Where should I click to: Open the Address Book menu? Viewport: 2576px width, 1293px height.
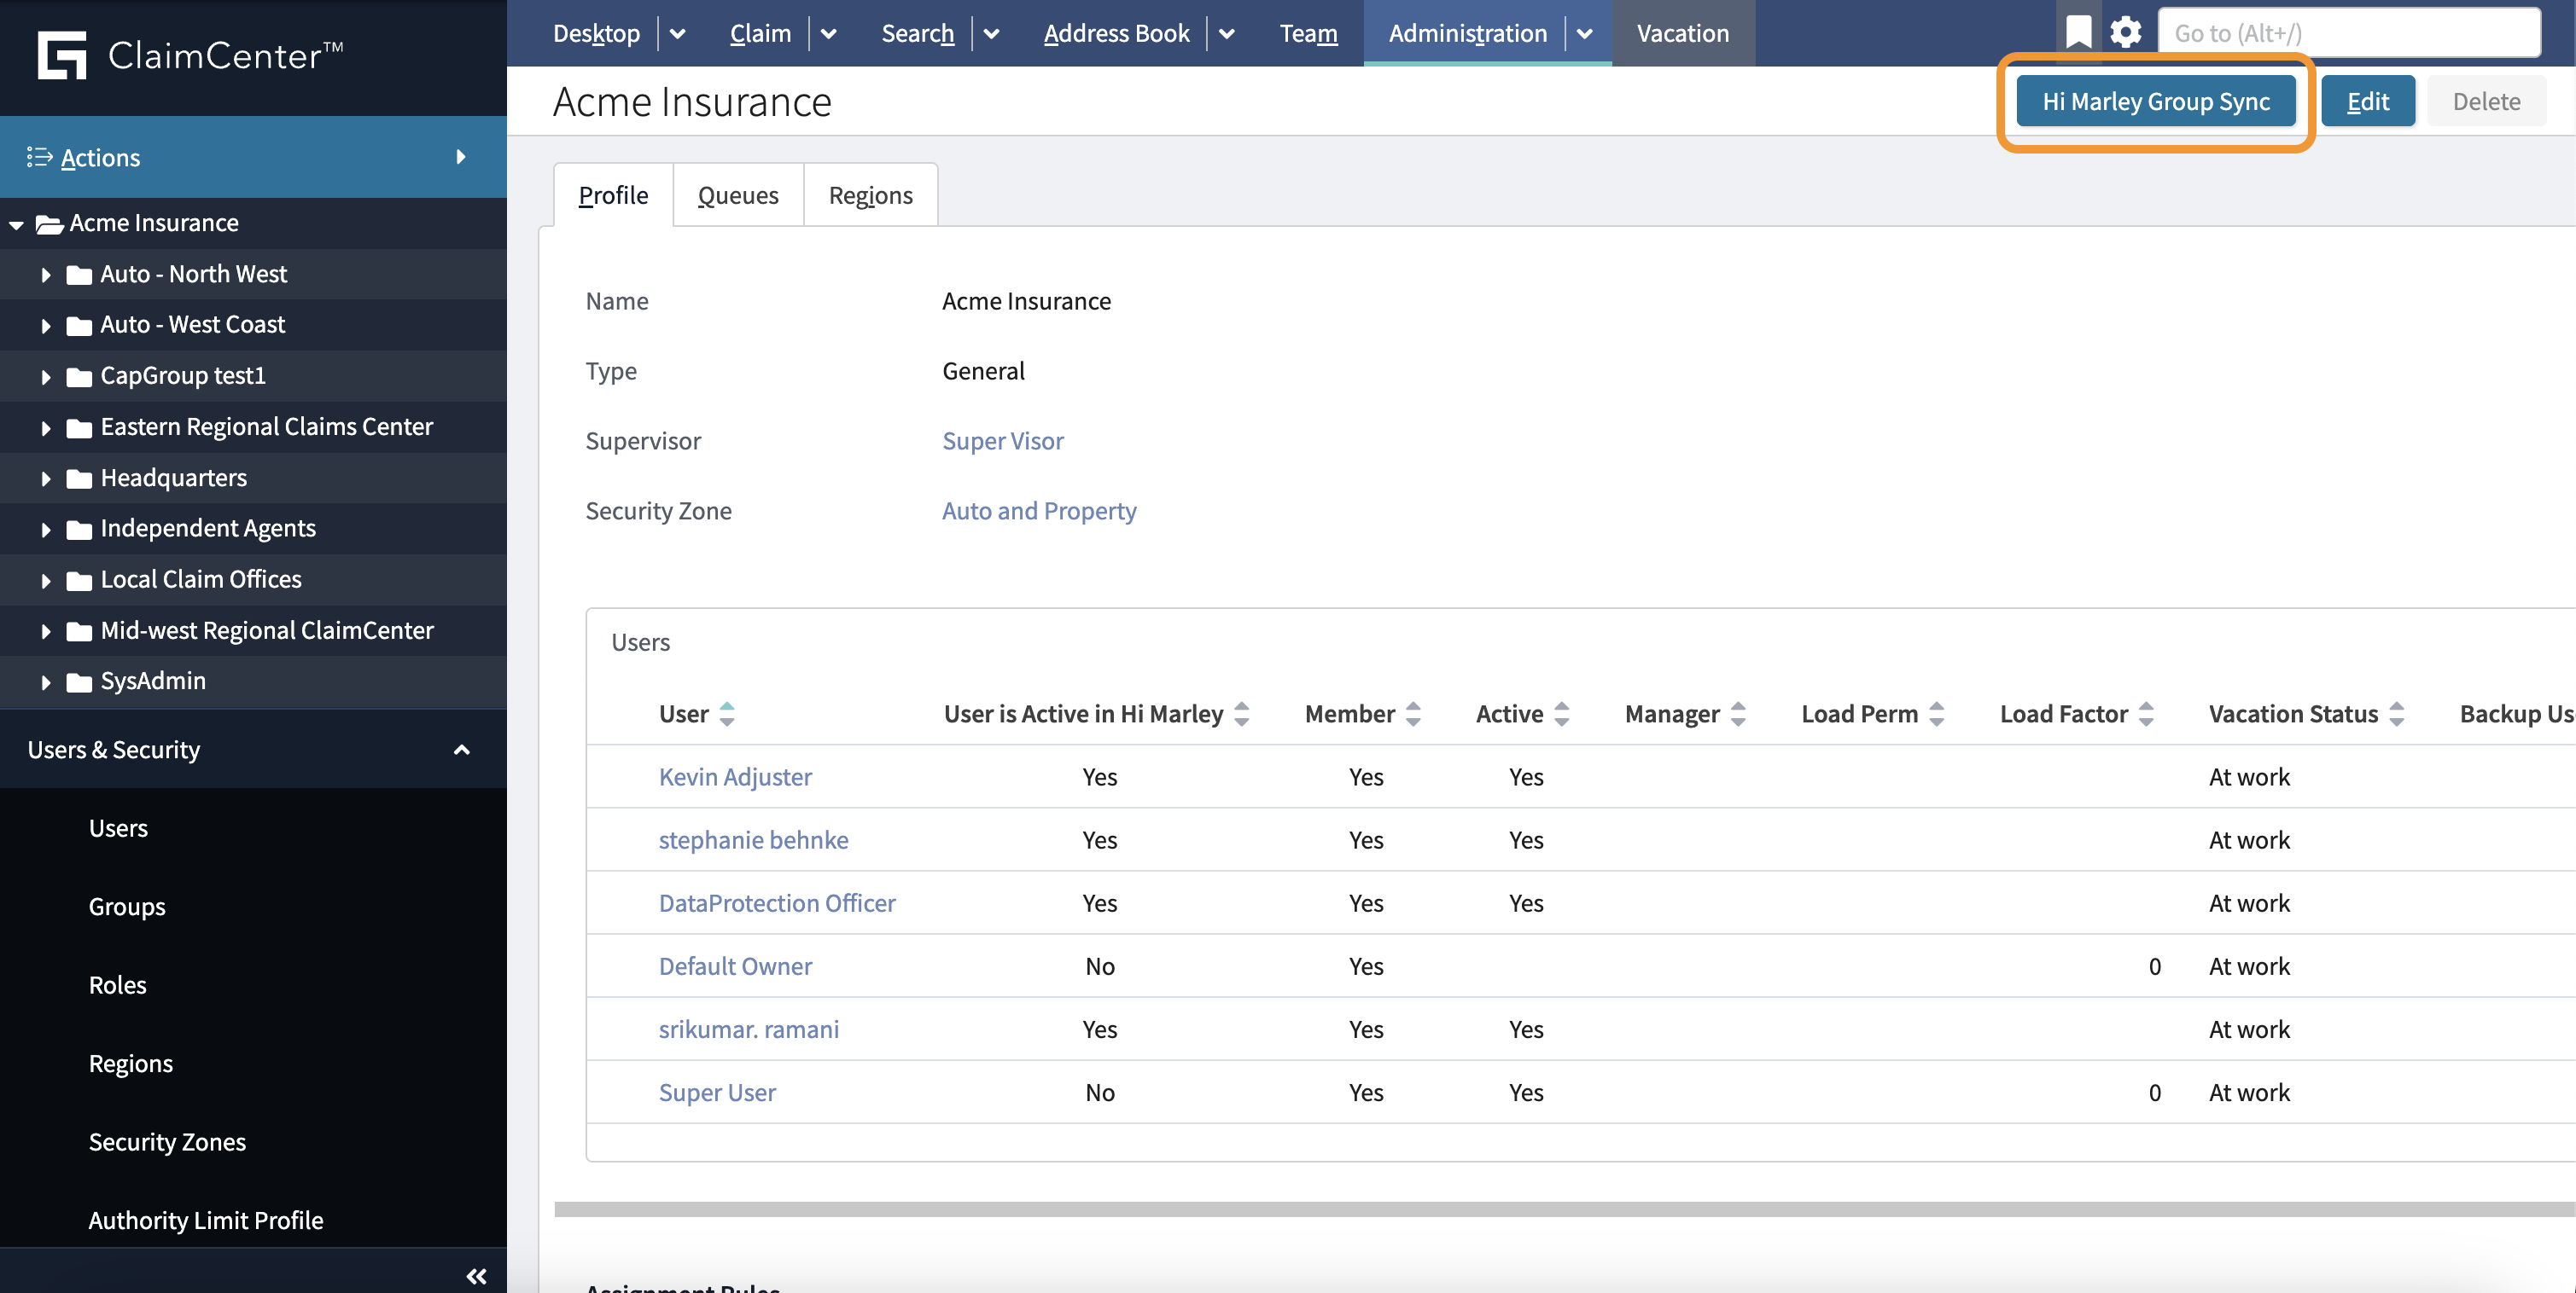[1116, 33]
